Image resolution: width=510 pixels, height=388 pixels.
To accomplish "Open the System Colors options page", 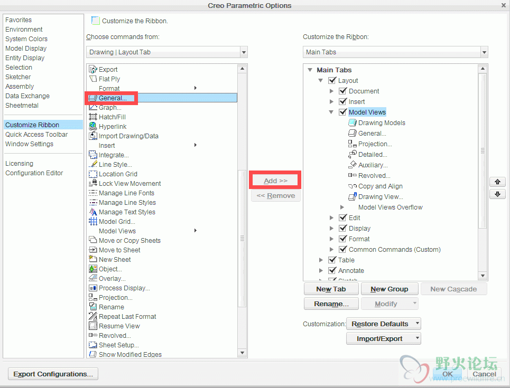I will tap(26, 39).
